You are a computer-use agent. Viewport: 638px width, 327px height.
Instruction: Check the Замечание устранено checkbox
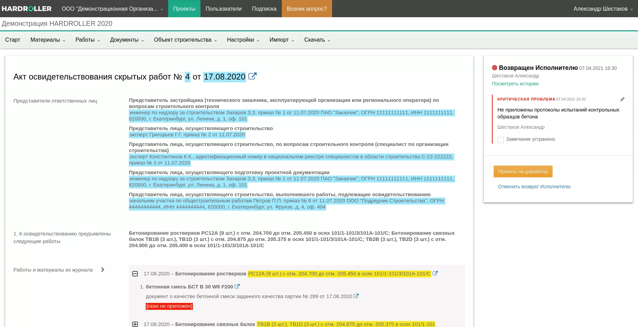coord(501,140)
